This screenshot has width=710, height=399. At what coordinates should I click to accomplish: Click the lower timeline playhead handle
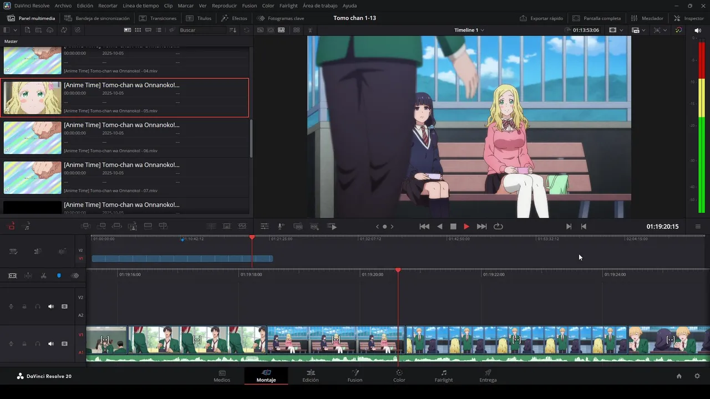pos(398,270)
